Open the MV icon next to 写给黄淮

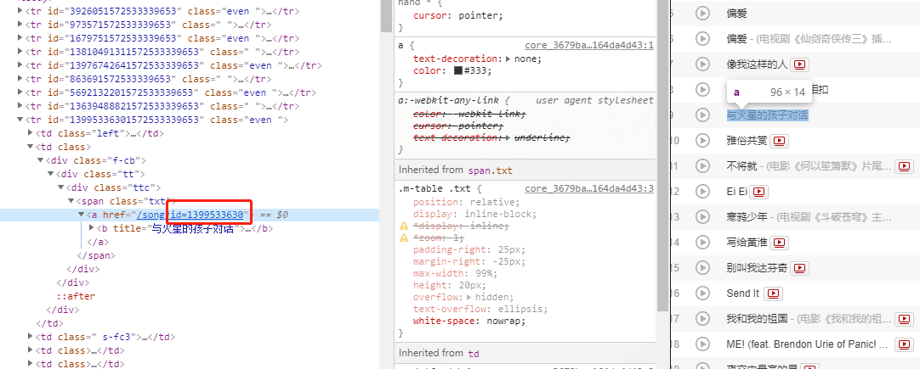[780, 243]
